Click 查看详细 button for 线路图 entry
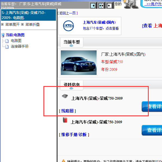 click(152, 106)
